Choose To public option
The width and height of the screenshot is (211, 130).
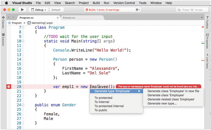point(101,110)
